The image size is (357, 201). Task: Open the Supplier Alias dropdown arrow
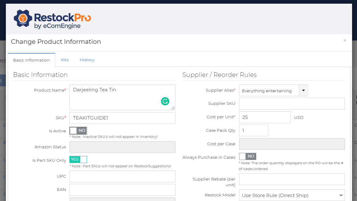point(304,90)
